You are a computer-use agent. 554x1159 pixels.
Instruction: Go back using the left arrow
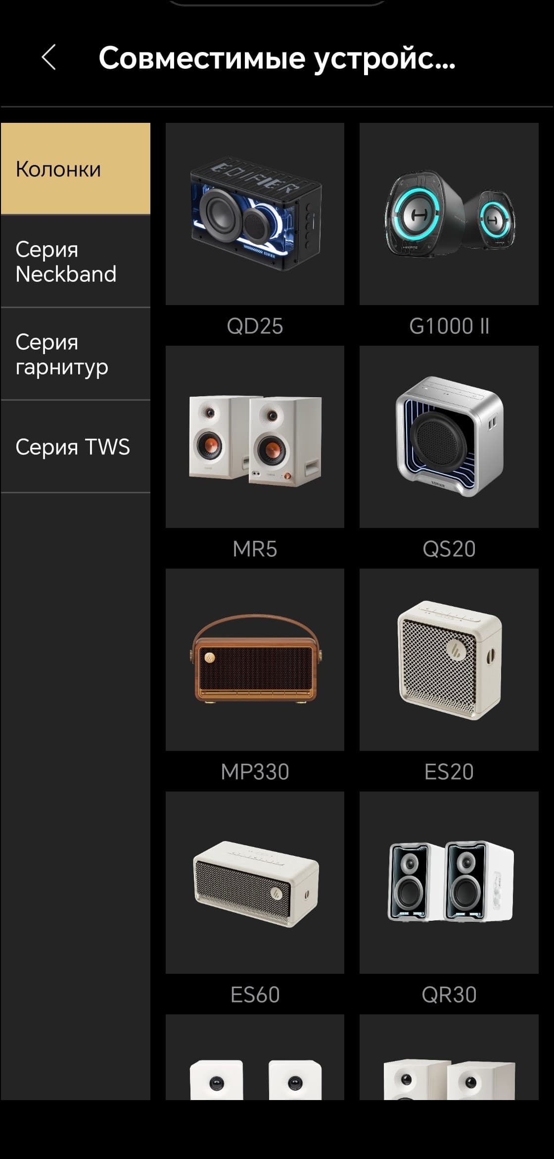coord(48,57)
